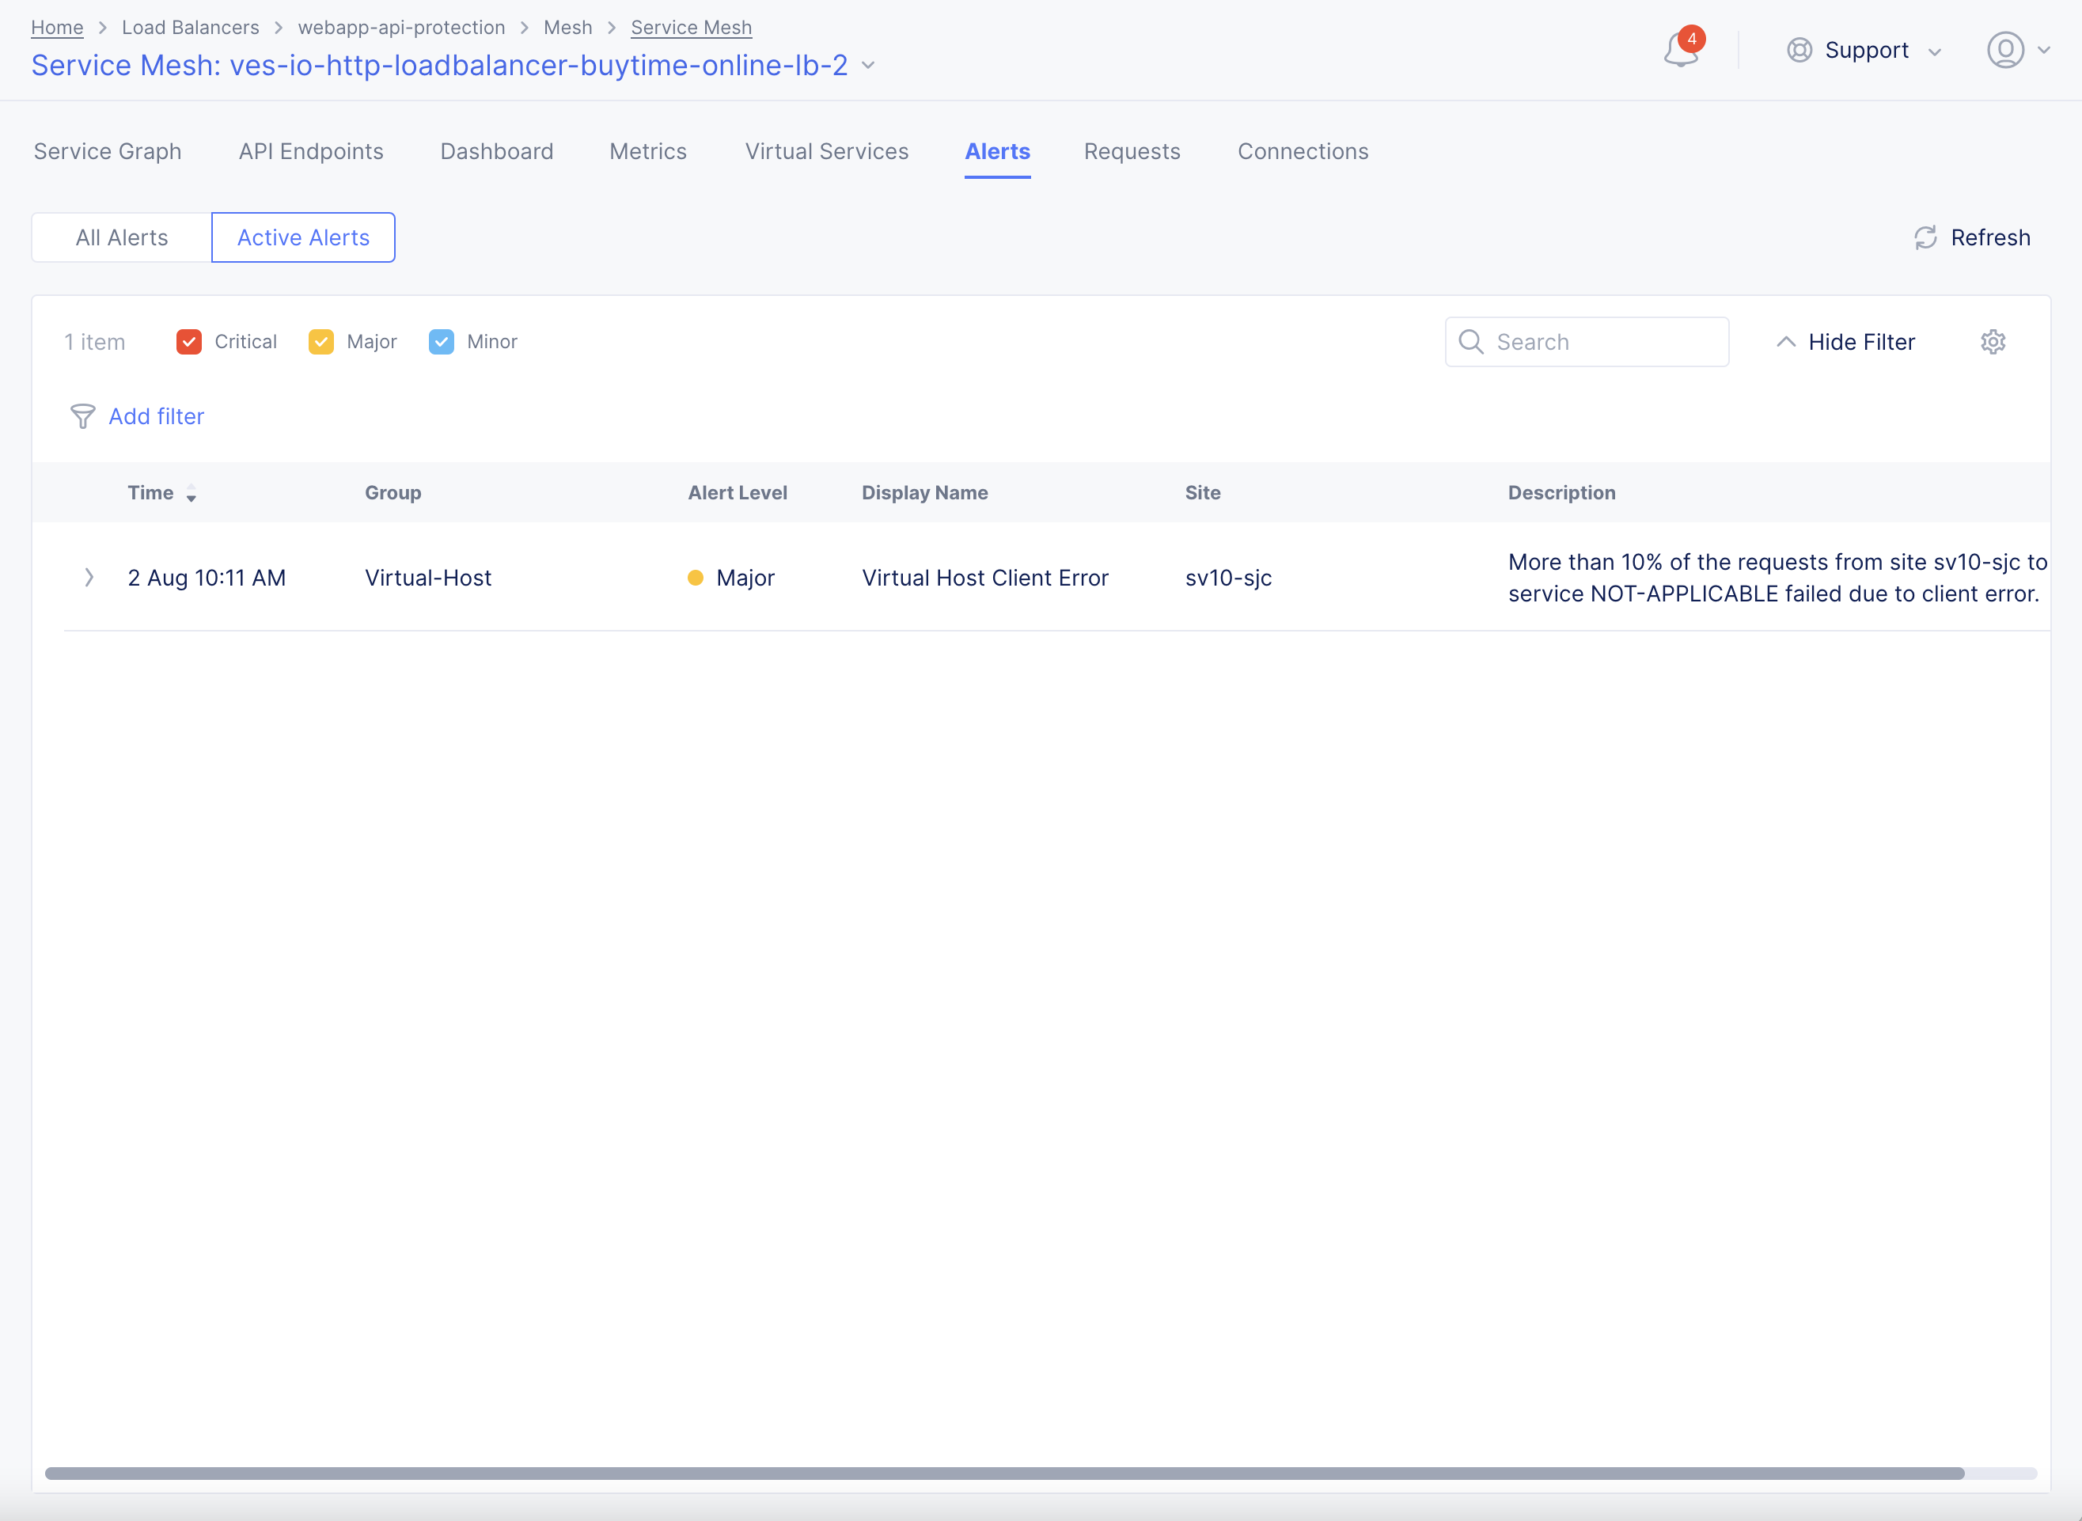The height and width of the screenshot is (1521, 2082).
Task: Open table settings gear icon
Action: pyautogui.click(x=1993, y=342)
